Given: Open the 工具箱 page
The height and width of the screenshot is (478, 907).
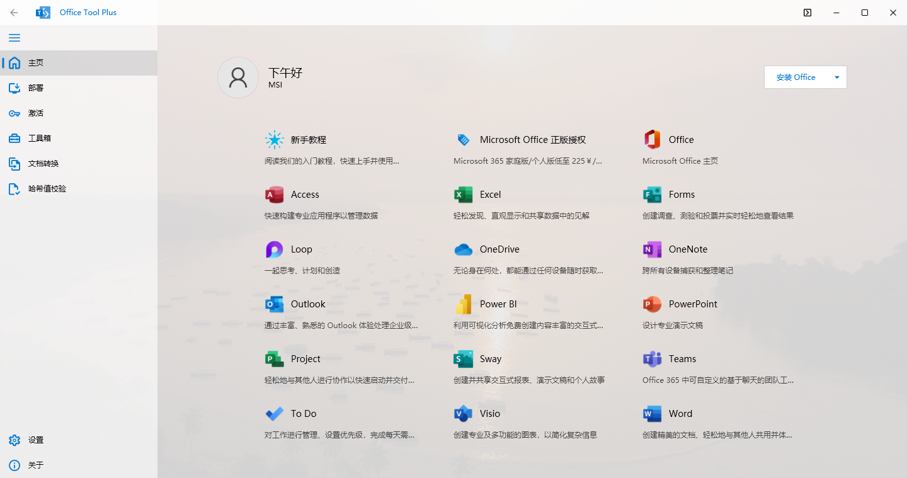Looking at the screenshot, I should 79,139.
